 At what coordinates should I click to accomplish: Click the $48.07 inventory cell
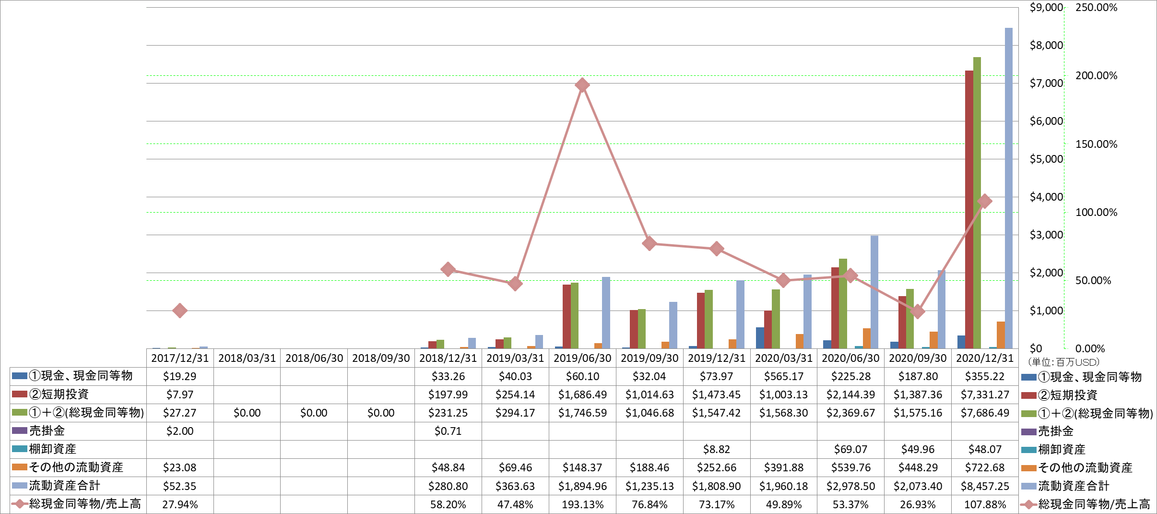click(985, 449)
